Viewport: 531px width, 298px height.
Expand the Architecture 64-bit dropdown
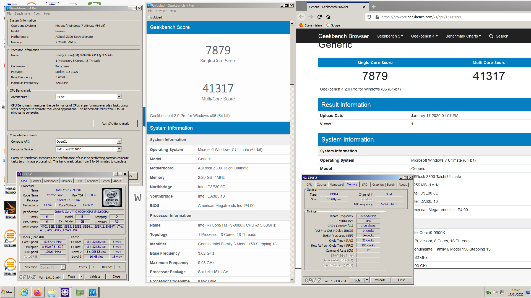tap(119, 97)
